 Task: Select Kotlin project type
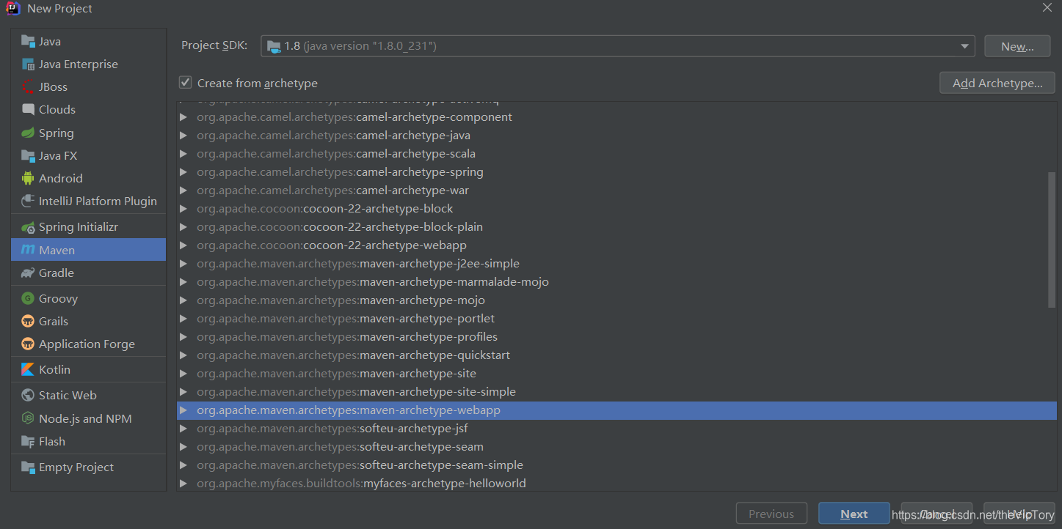tap(89, 369)
